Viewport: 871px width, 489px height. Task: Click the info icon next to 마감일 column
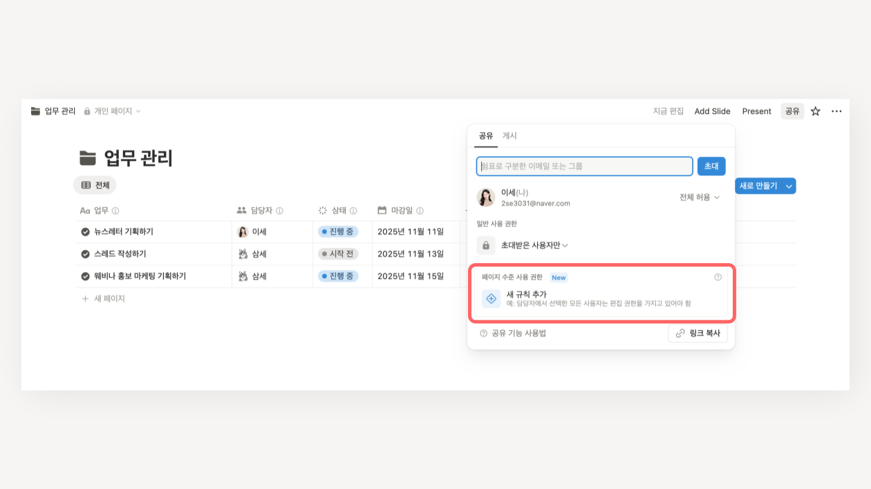click(420, 211)
